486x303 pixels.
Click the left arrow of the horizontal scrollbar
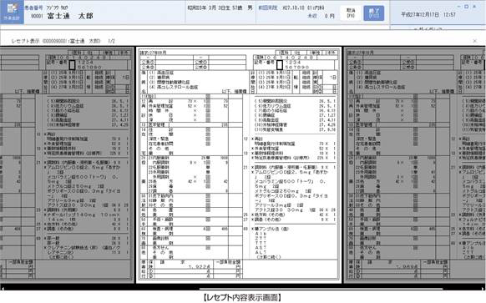(3, 289)
